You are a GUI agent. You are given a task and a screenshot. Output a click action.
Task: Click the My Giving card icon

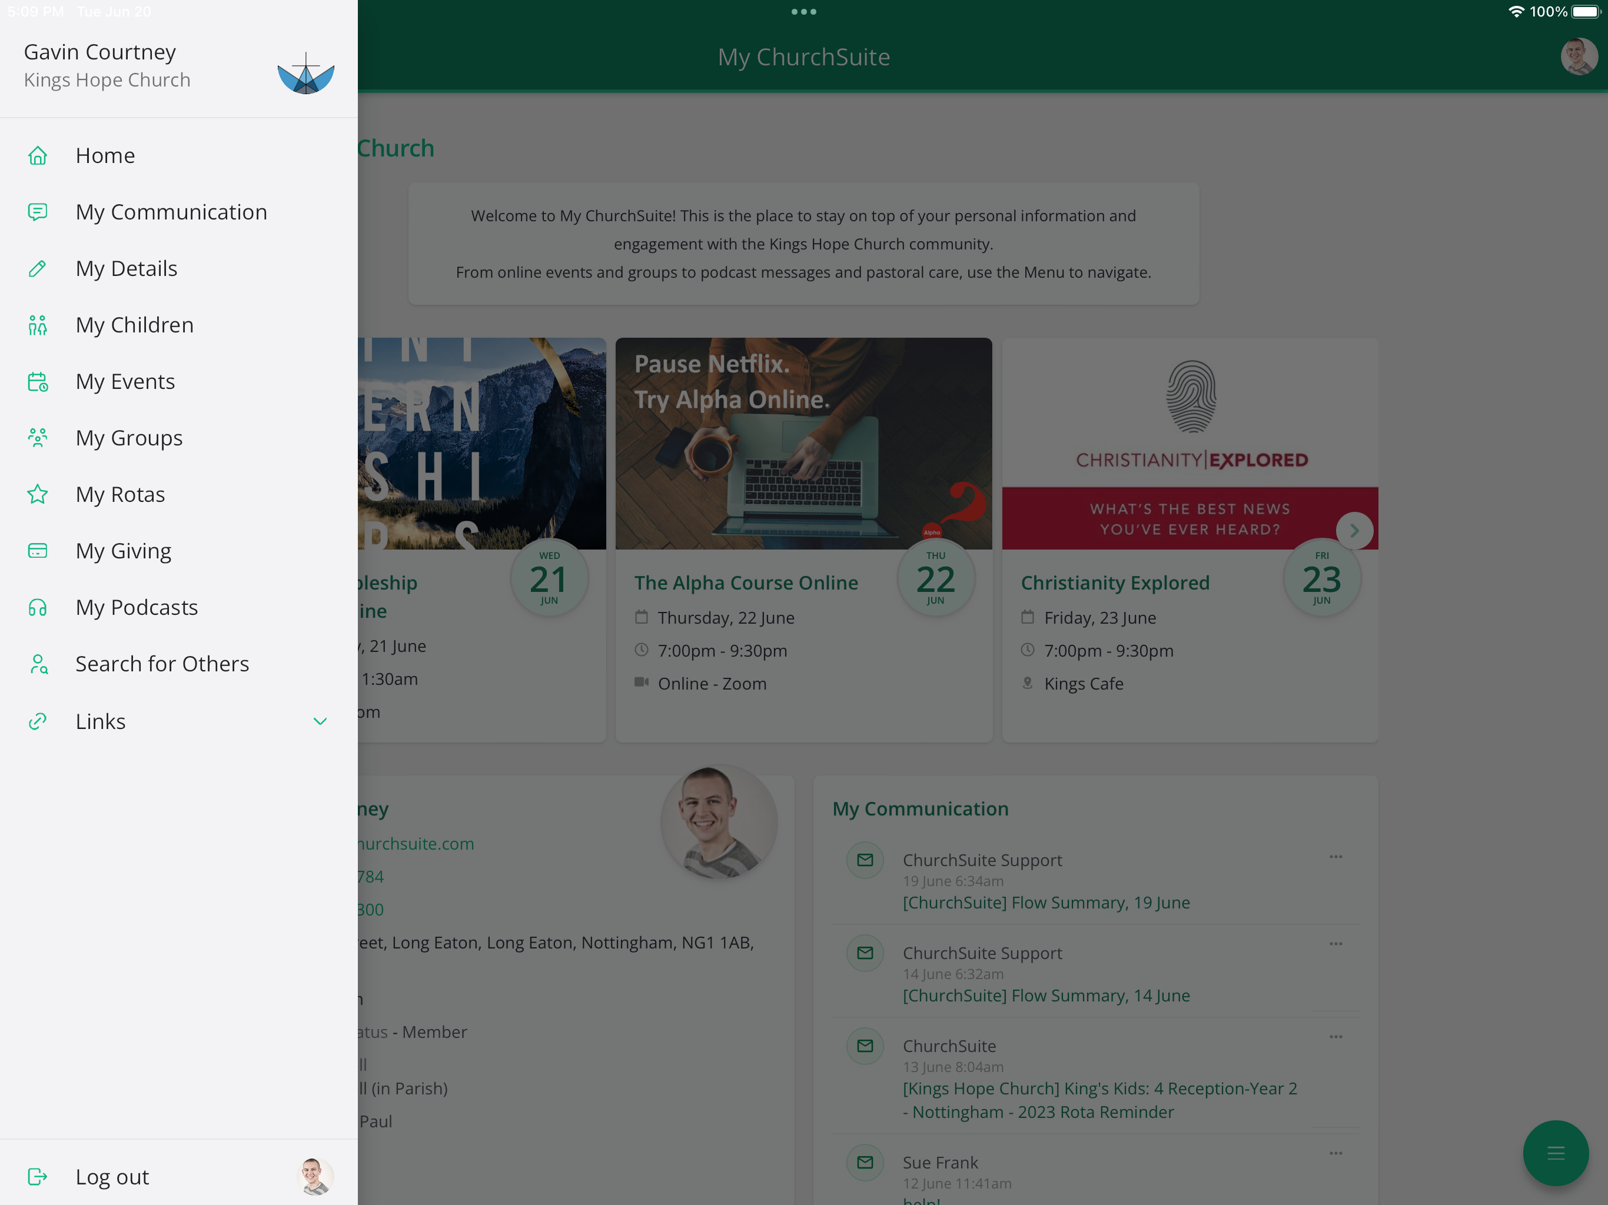point(38,551)
